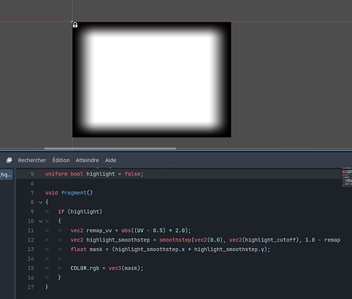Click line number 5 in the gutter

point(32,174)
